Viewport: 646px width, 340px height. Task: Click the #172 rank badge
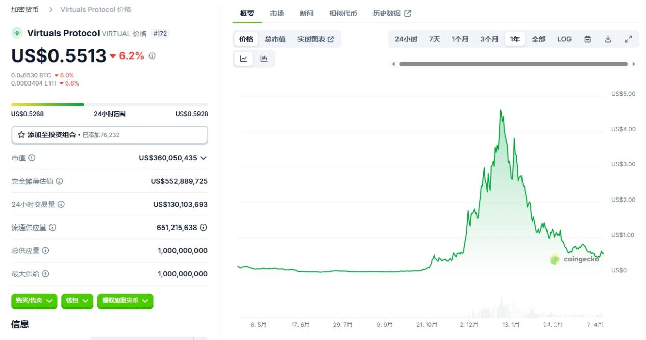pyautogui.click(x=160, y=34)
